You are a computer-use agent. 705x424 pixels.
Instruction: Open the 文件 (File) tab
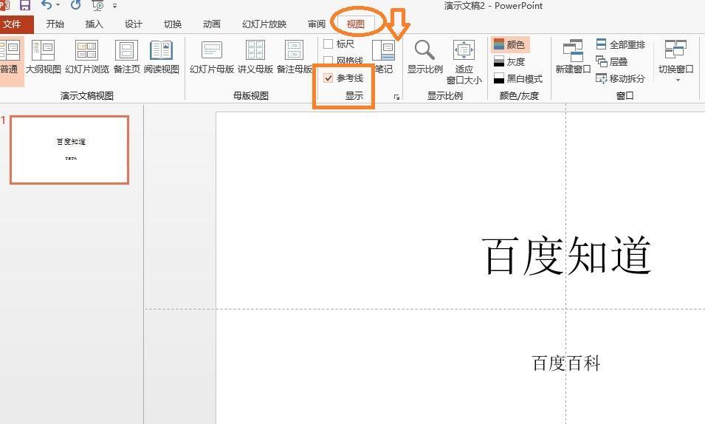pos(13,24)
